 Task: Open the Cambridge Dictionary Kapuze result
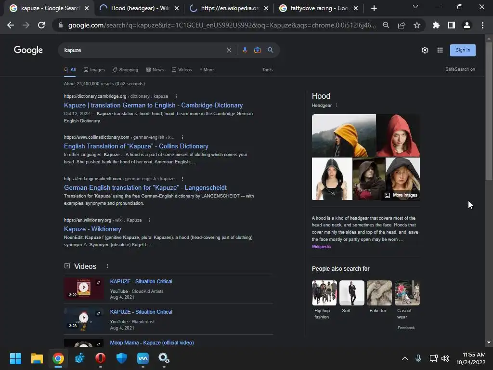tap(153, 106)
